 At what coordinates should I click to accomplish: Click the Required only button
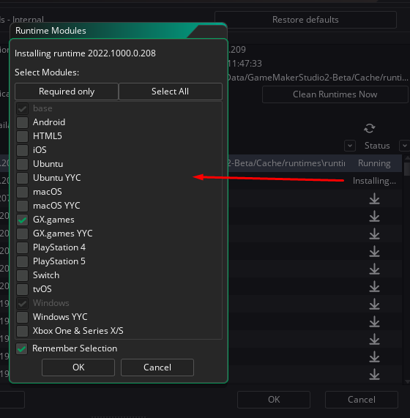(67, 92)
